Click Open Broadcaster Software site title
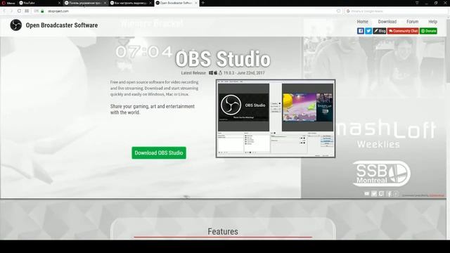The height and width of the screenshot is (253, 450). coord(62,25)
